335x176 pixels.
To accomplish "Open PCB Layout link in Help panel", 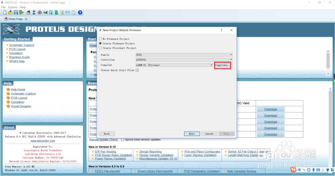I will pos(19,98).
